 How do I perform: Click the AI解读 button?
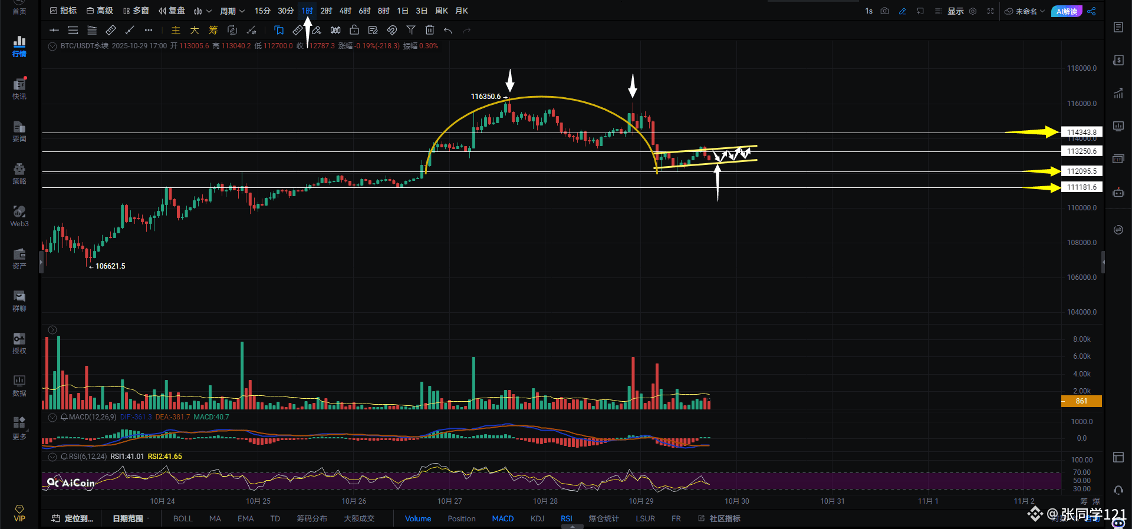coord(1067,11)
